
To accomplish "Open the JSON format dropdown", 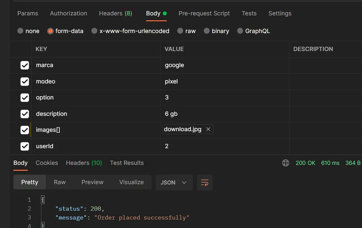I will tap(174, 183).
